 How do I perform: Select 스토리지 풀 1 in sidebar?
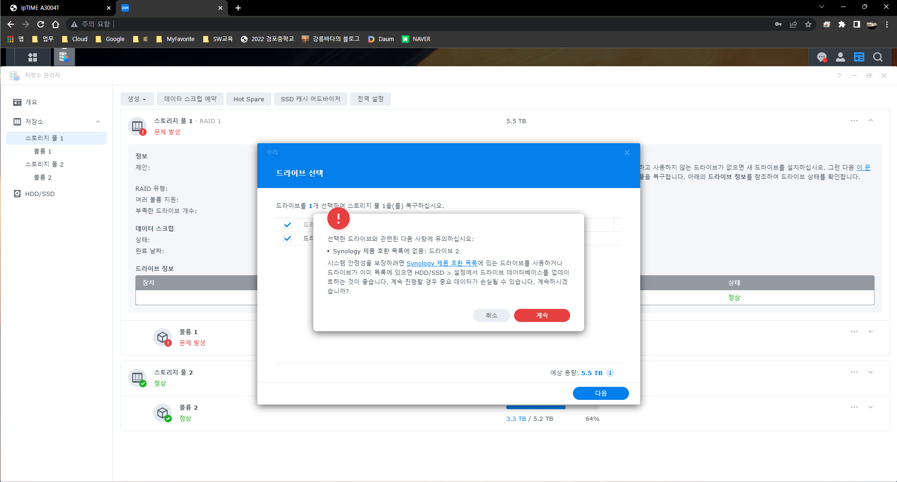pyautogui.click(x=57, y=138)
